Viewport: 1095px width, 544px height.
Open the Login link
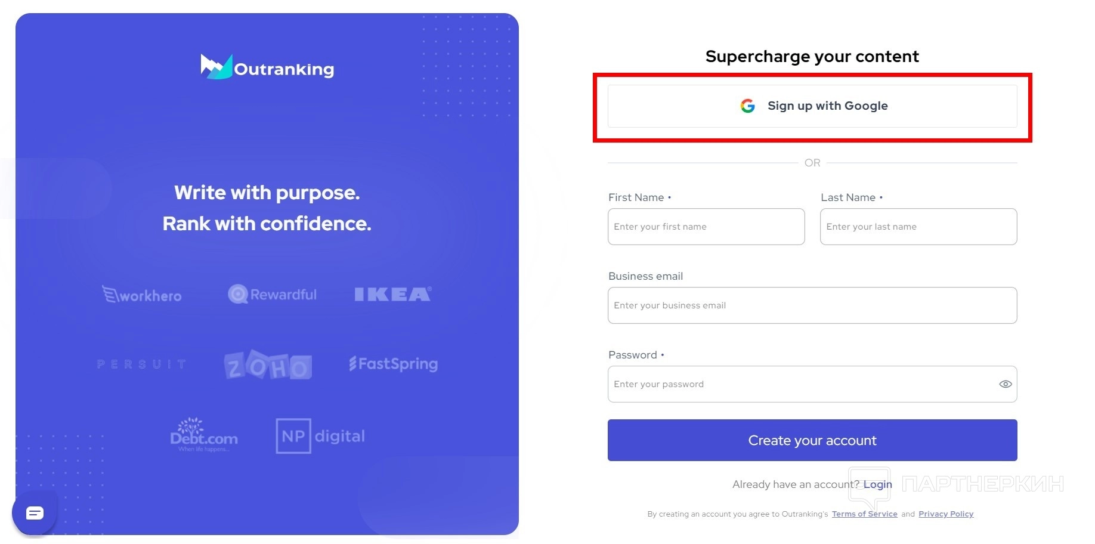(x=877, y=484)
